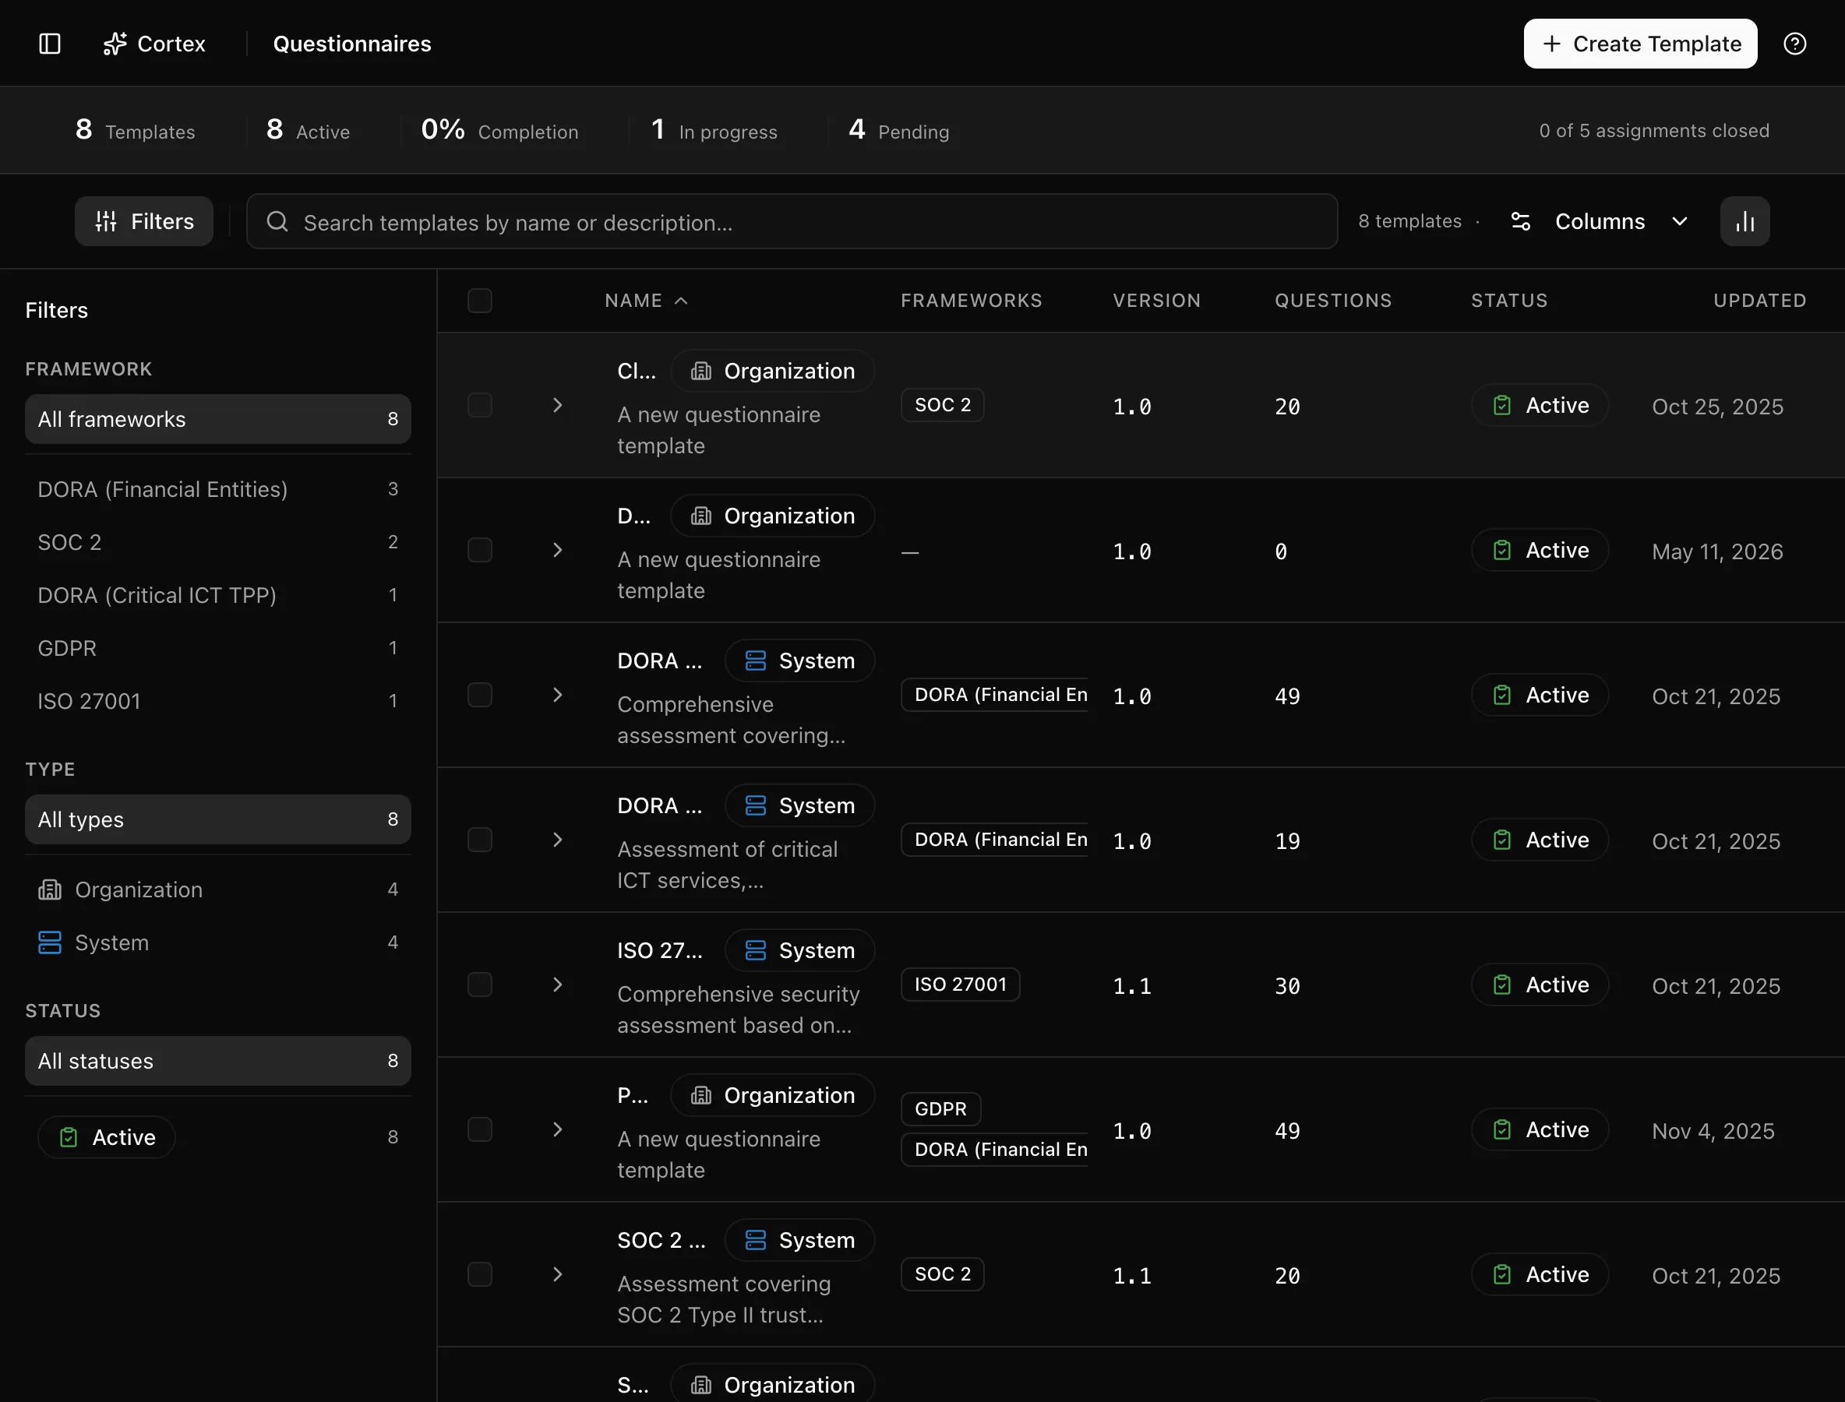1845x1402 pixels.
Task: Select checkbox for the 19-question DORA row
Action: (480, 840)
